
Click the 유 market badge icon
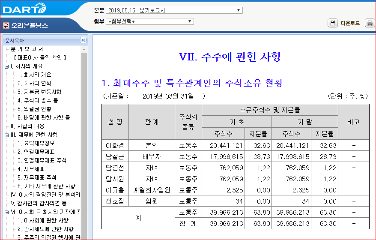pos(6,25)
